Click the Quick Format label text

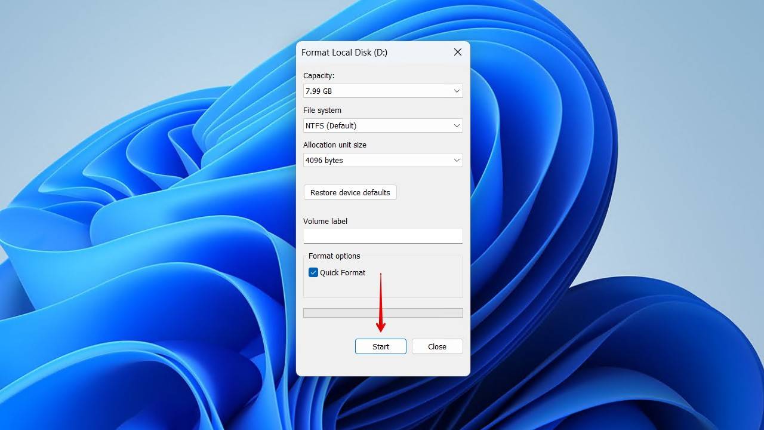coord(343,273)
